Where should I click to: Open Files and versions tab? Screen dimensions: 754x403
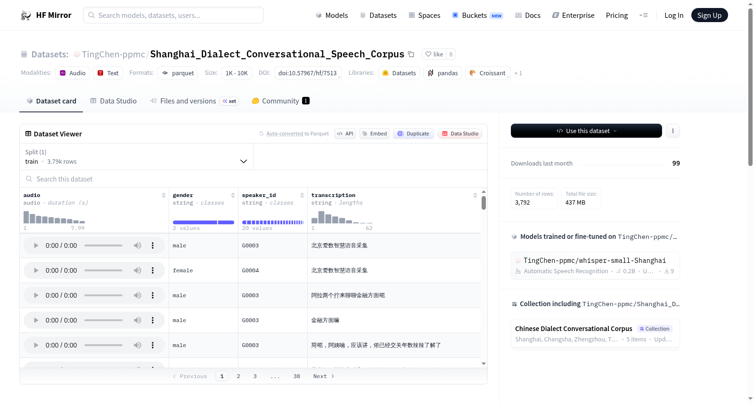194,101
